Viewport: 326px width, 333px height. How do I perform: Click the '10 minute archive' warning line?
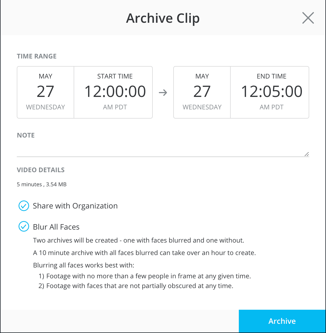pyautogui.click(x=144, y=253)
